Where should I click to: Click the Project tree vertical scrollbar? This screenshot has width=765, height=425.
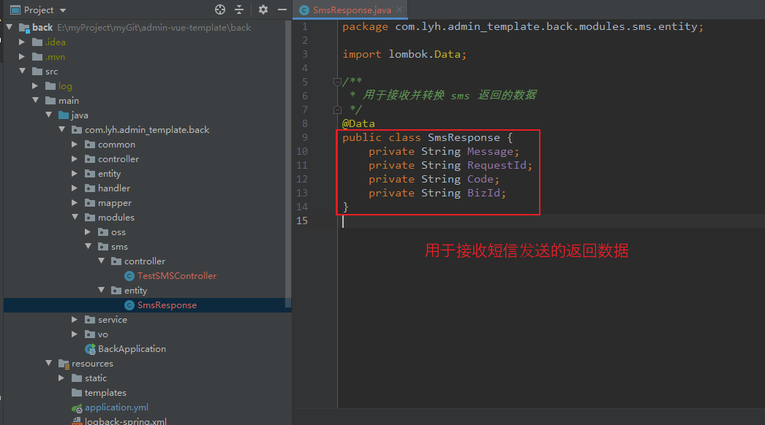(x=288, y=164)
